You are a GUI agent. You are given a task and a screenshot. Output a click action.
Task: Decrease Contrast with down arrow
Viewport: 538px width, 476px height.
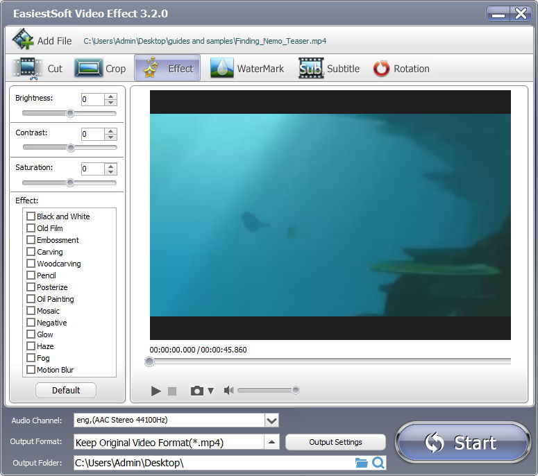110,137
